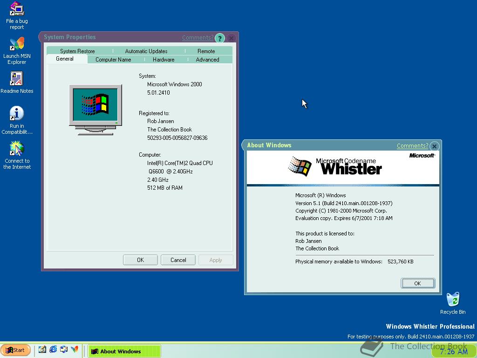Image resolution: width=477 pixels, height=358 pixels.
Task: Launch MSN Explorer butterfly in quick launch
Action: click(75, 350)
